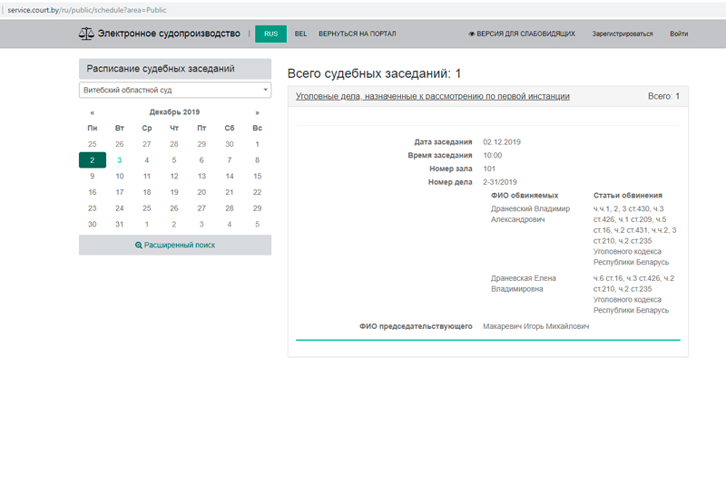
Task: Pick December 31 in the calendar
Action: point(119,224)
